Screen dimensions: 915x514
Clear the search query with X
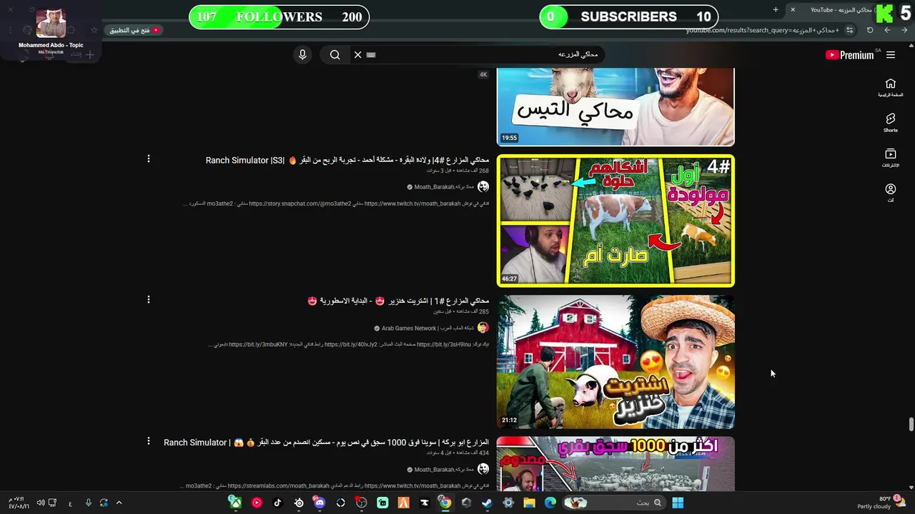357,55
